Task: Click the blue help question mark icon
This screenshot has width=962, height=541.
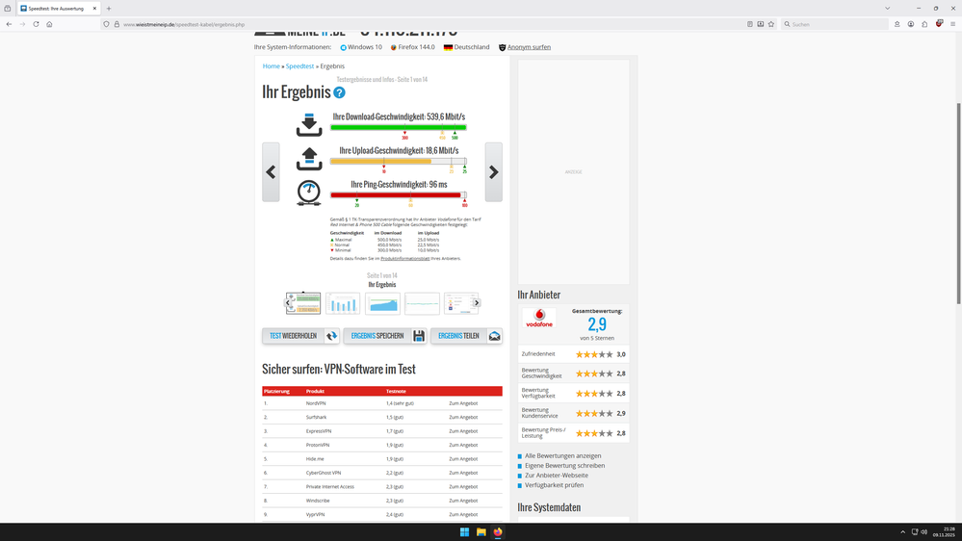Action: (339, 92)
